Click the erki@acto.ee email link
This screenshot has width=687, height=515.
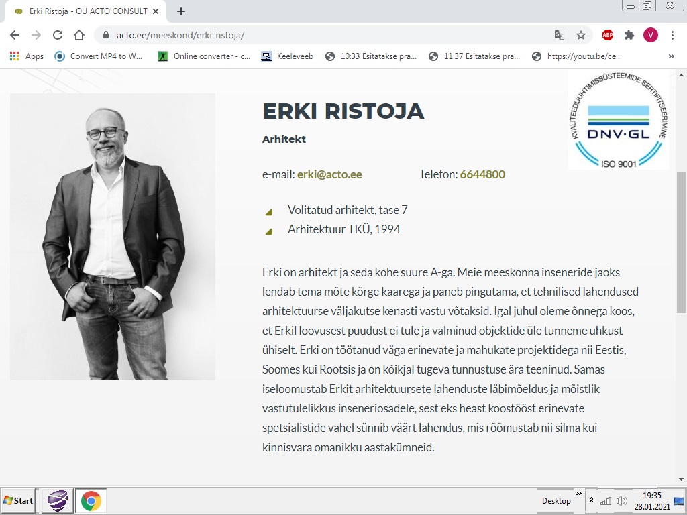329,174
